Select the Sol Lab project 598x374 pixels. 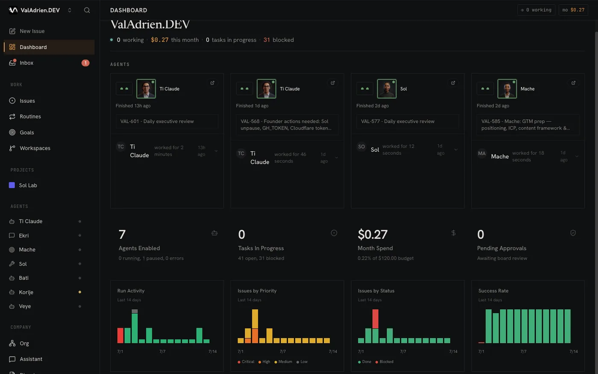49,186
